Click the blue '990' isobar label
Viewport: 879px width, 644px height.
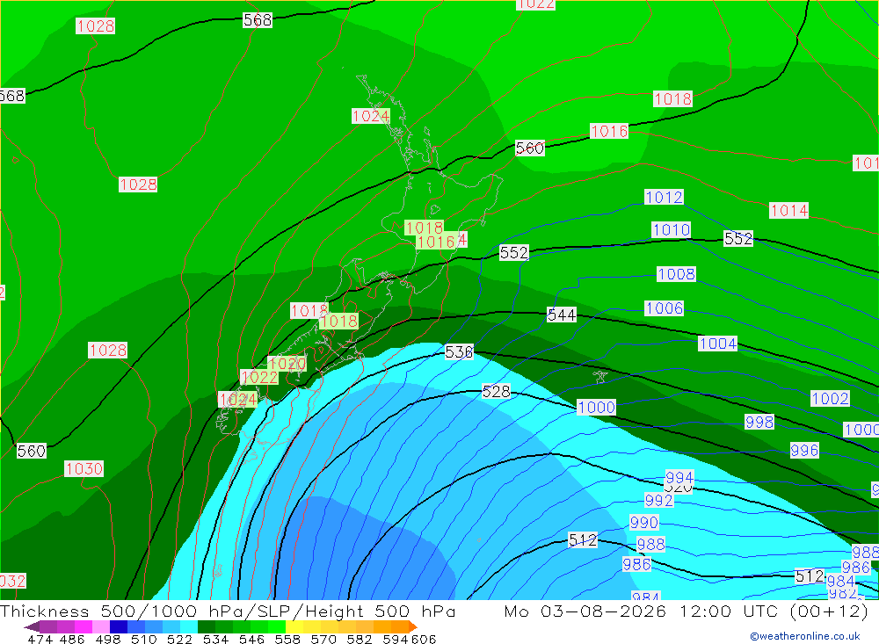pos(643,523)
